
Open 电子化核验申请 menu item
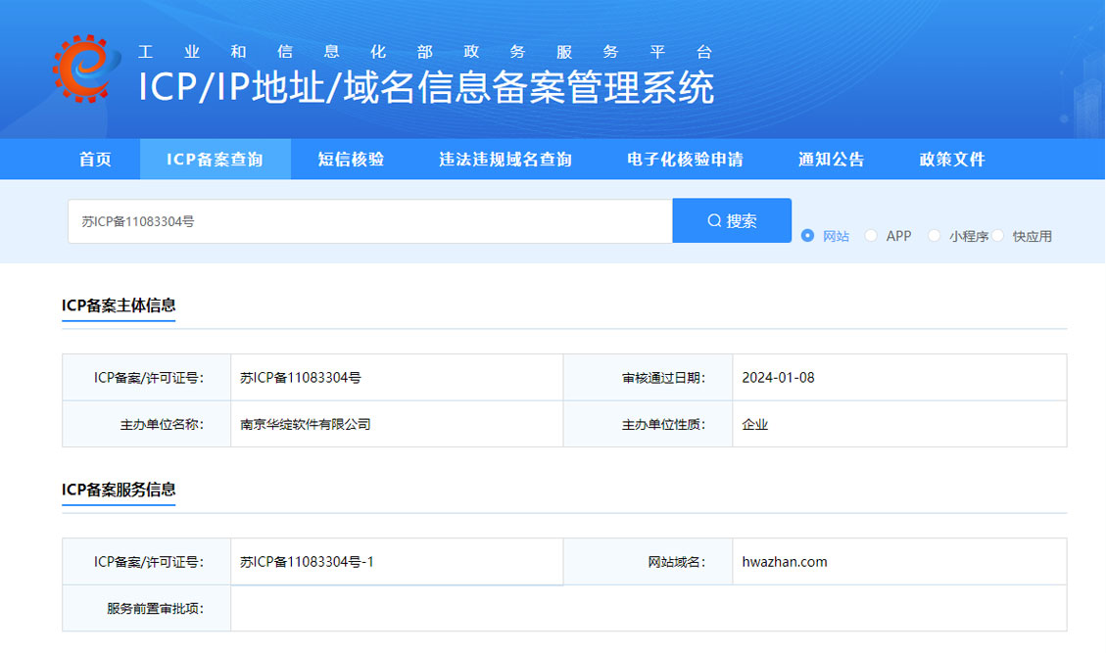[x=685, y=160]
